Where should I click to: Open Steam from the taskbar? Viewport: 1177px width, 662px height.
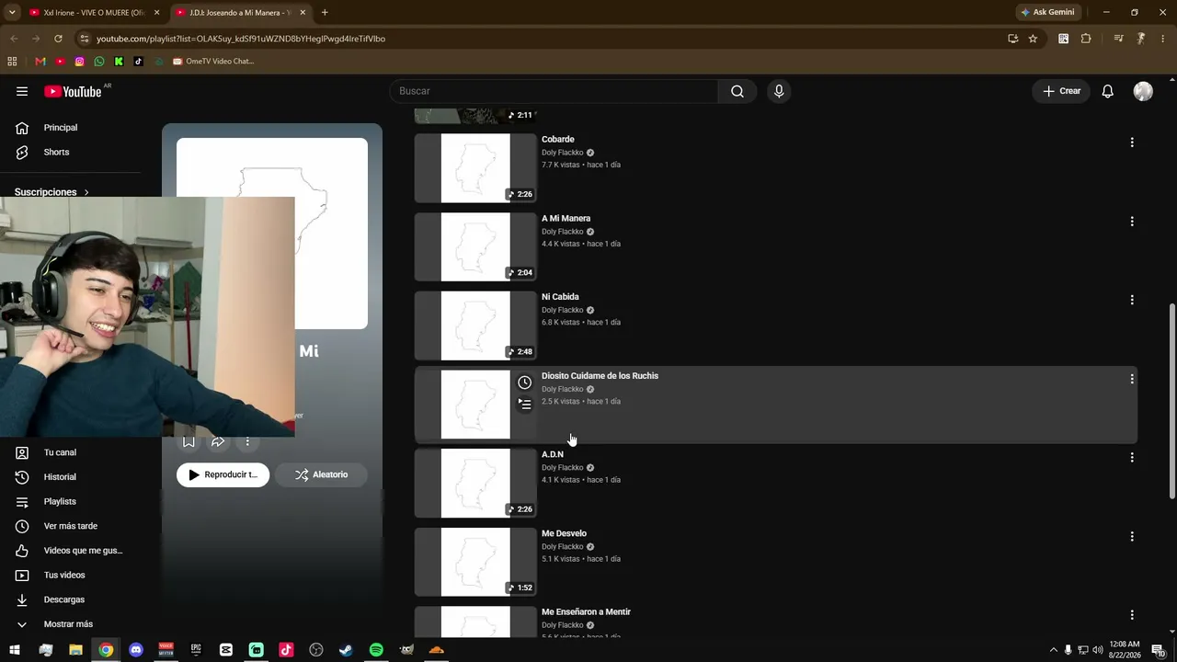tap(346, 650)
